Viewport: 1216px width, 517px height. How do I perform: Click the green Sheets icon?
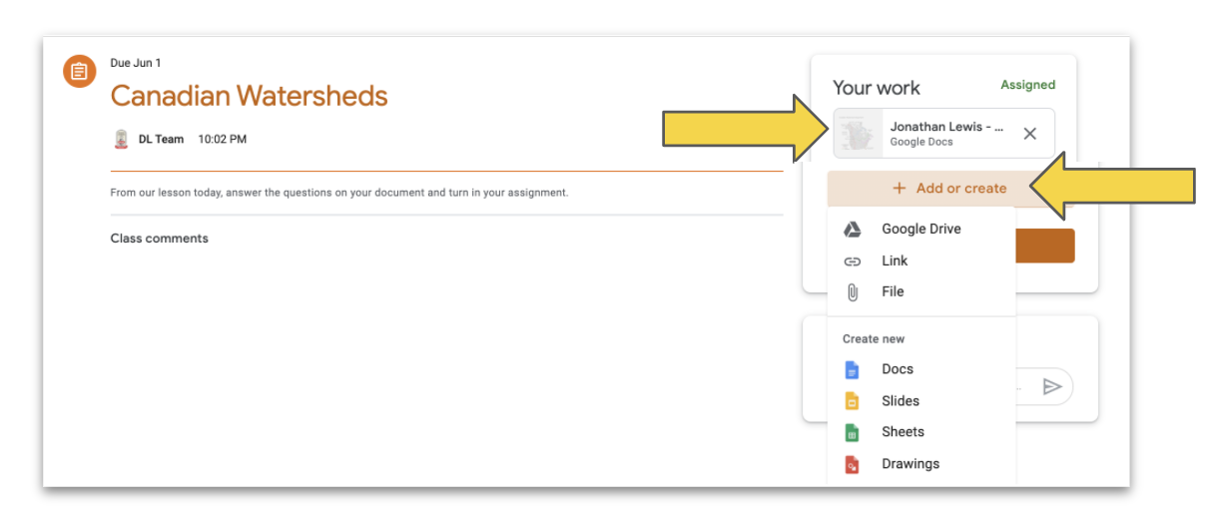[x=852, y=432]
